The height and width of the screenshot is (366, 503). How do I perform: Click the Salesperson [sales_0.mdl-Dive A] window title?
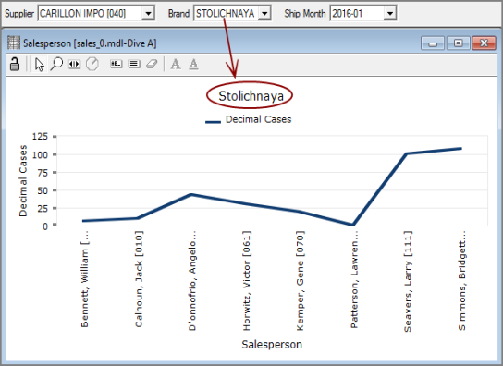coord(90,43)
